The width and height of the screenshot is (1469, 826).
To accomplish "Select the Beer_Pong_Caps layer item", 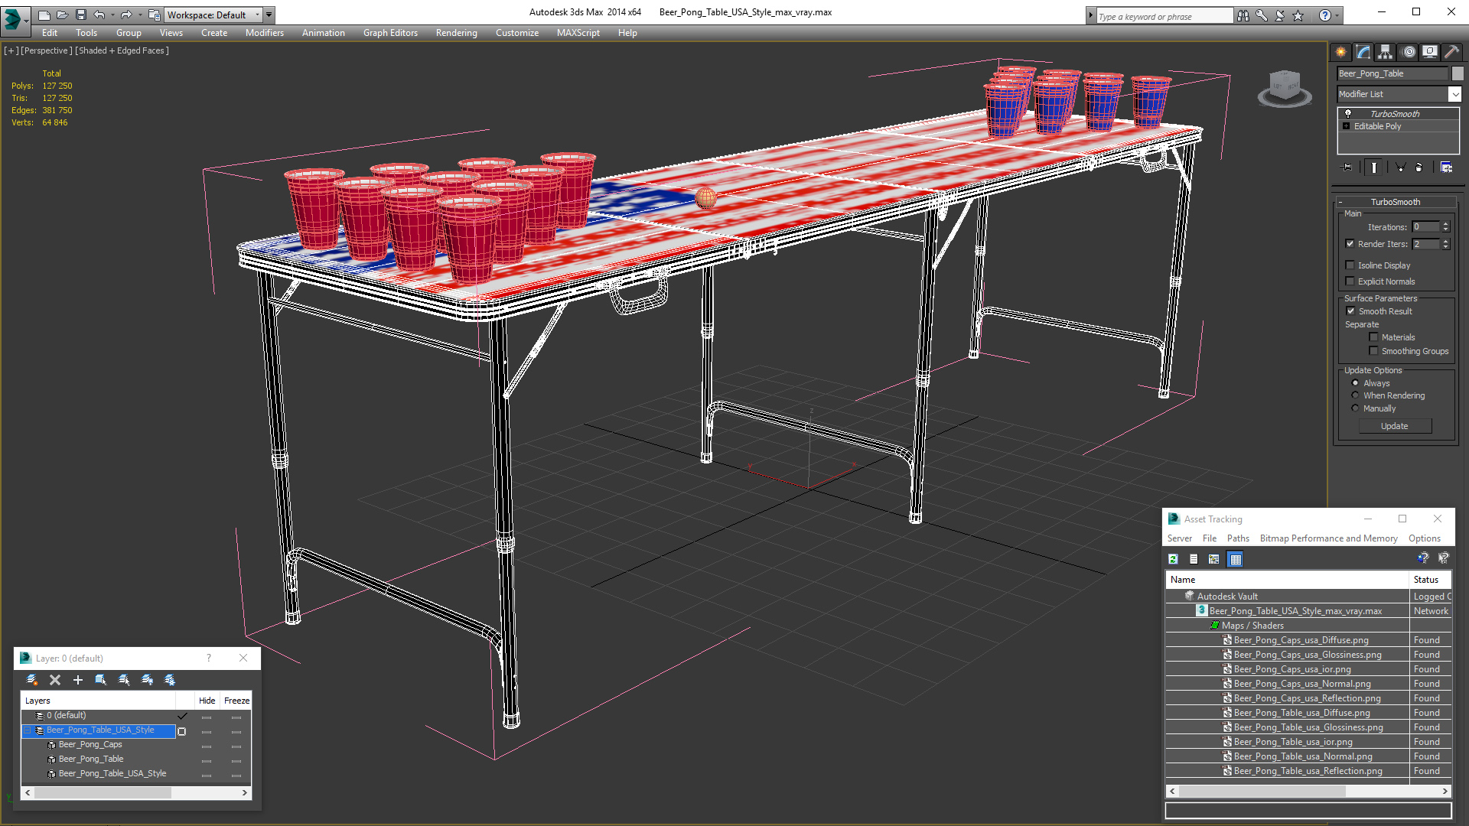I will coord(90,745).
